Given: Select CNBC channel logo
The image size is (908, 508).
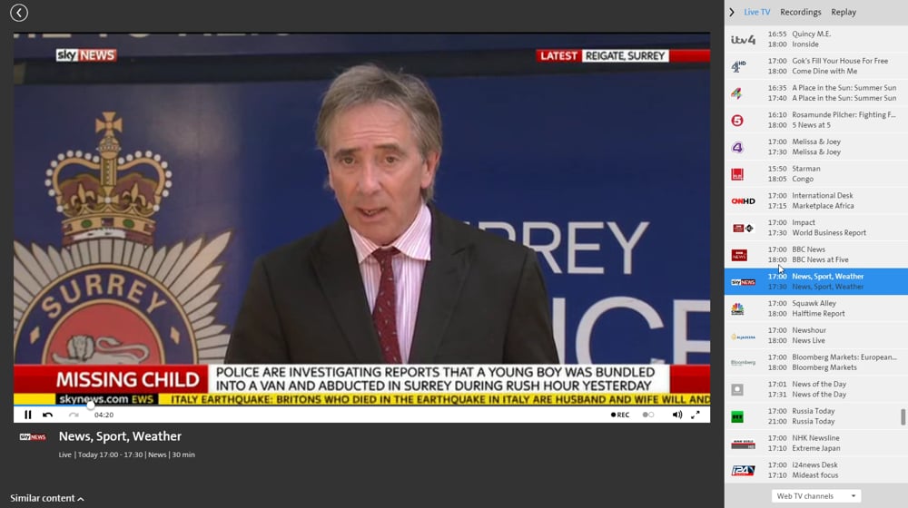Looking at the screenshot, I should 737,309.
